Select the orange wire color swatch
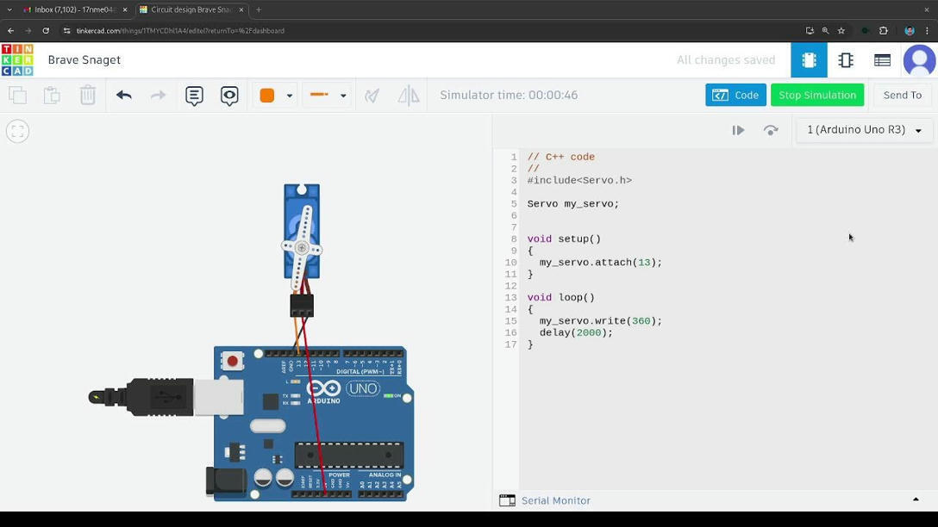 click(x=267, y=96)
